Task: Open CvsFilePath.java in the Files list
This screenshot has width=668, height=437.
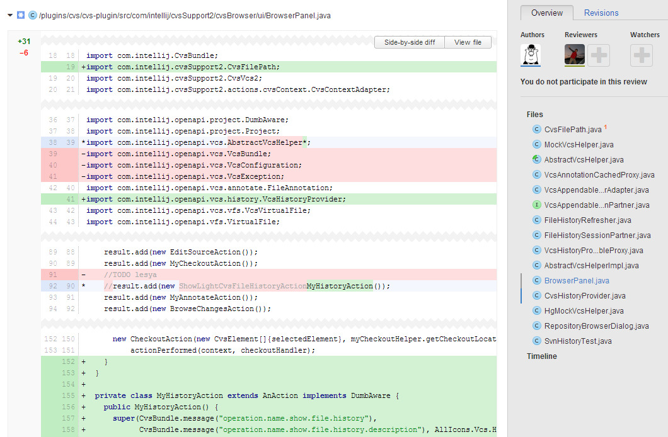Action: (x=572, y=130)
